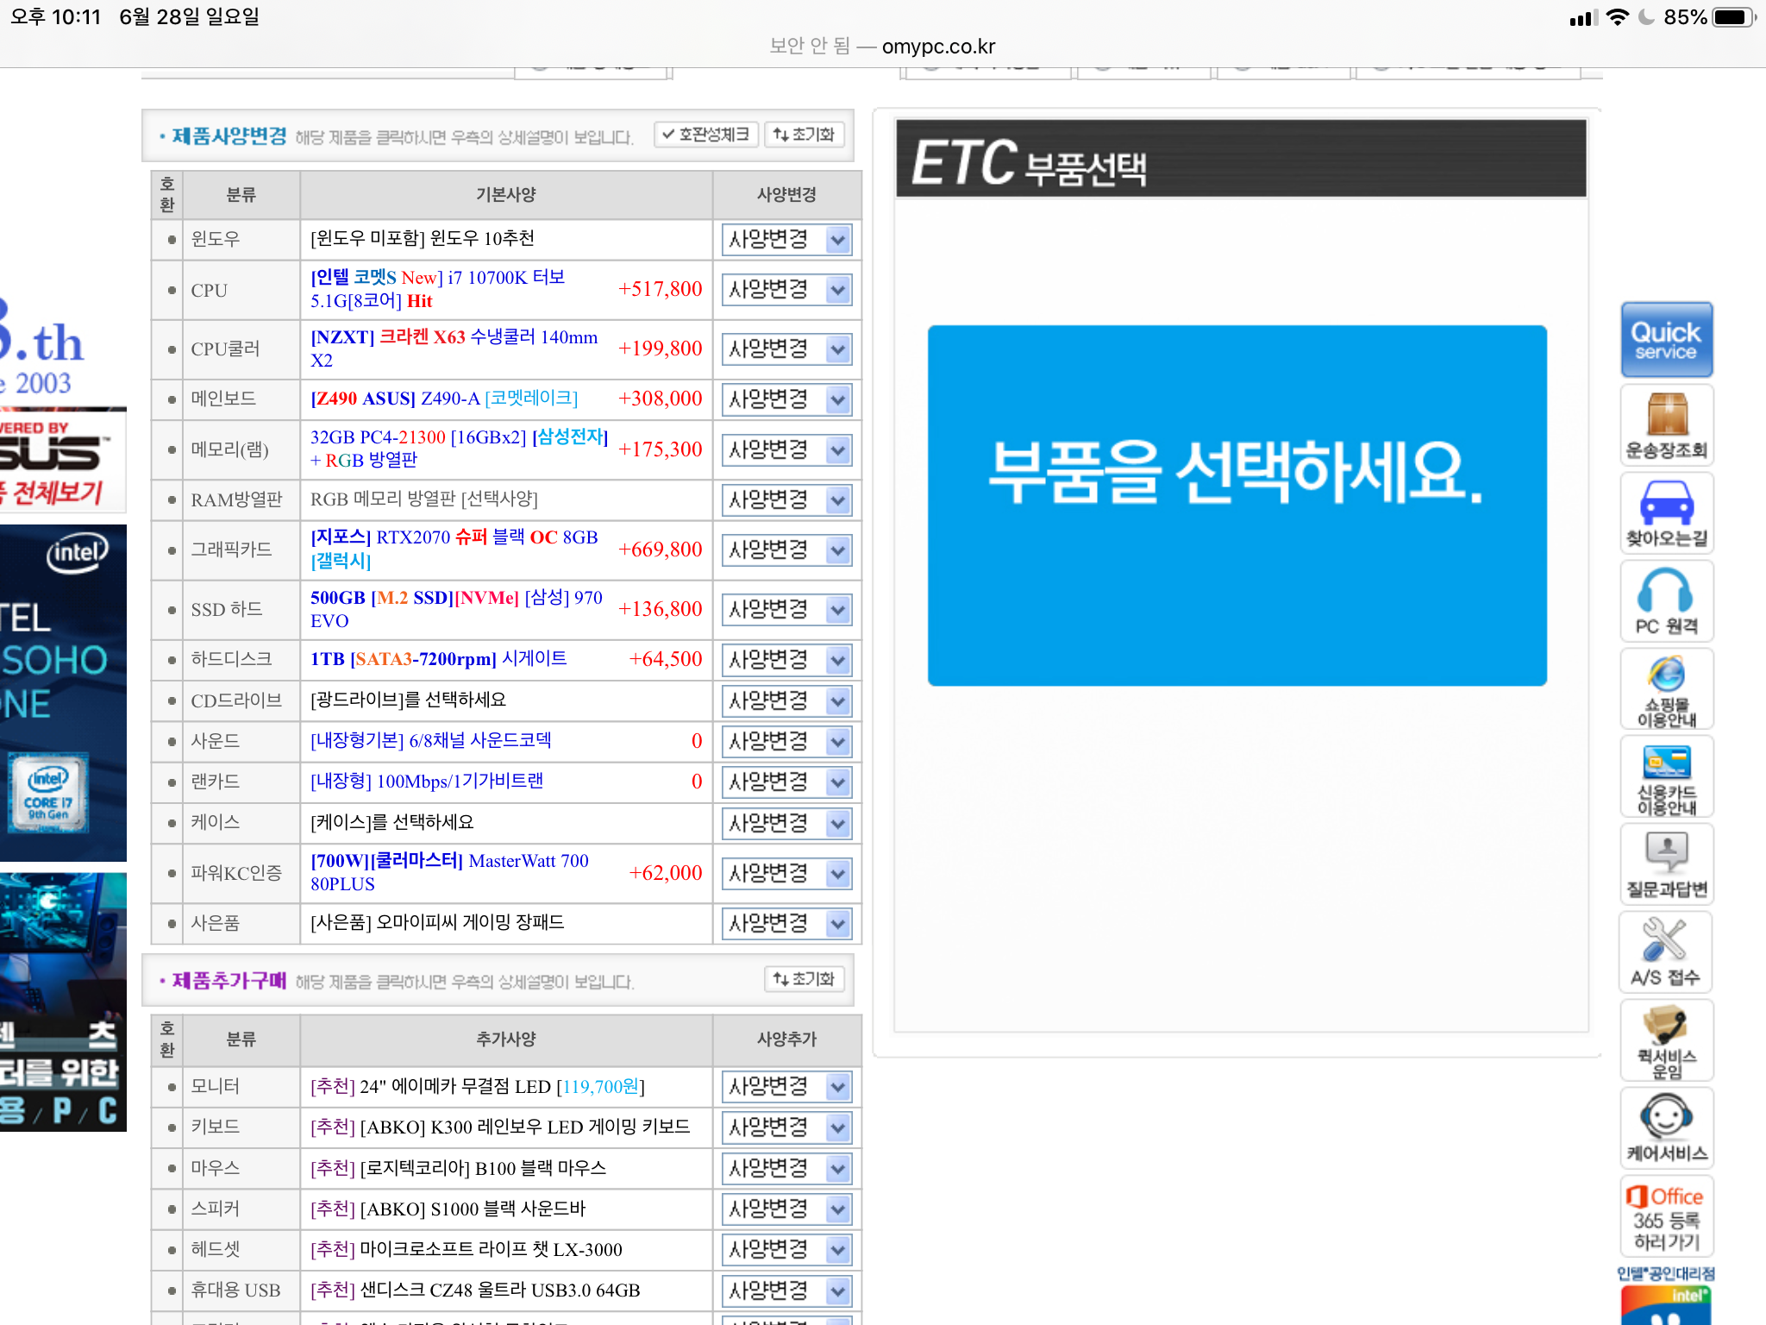Viewport: 1766px width, 1325px height.
Task: Click the NZXT 크라켄 X63 cooler link
Action: (x=454, y=349)
